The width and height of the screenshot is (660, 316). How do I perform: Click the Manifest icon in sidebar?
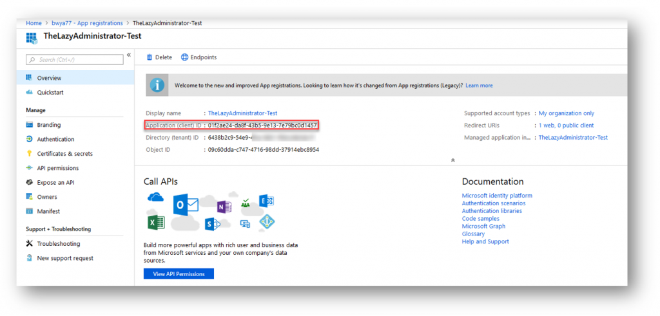[x=29, y=211]
